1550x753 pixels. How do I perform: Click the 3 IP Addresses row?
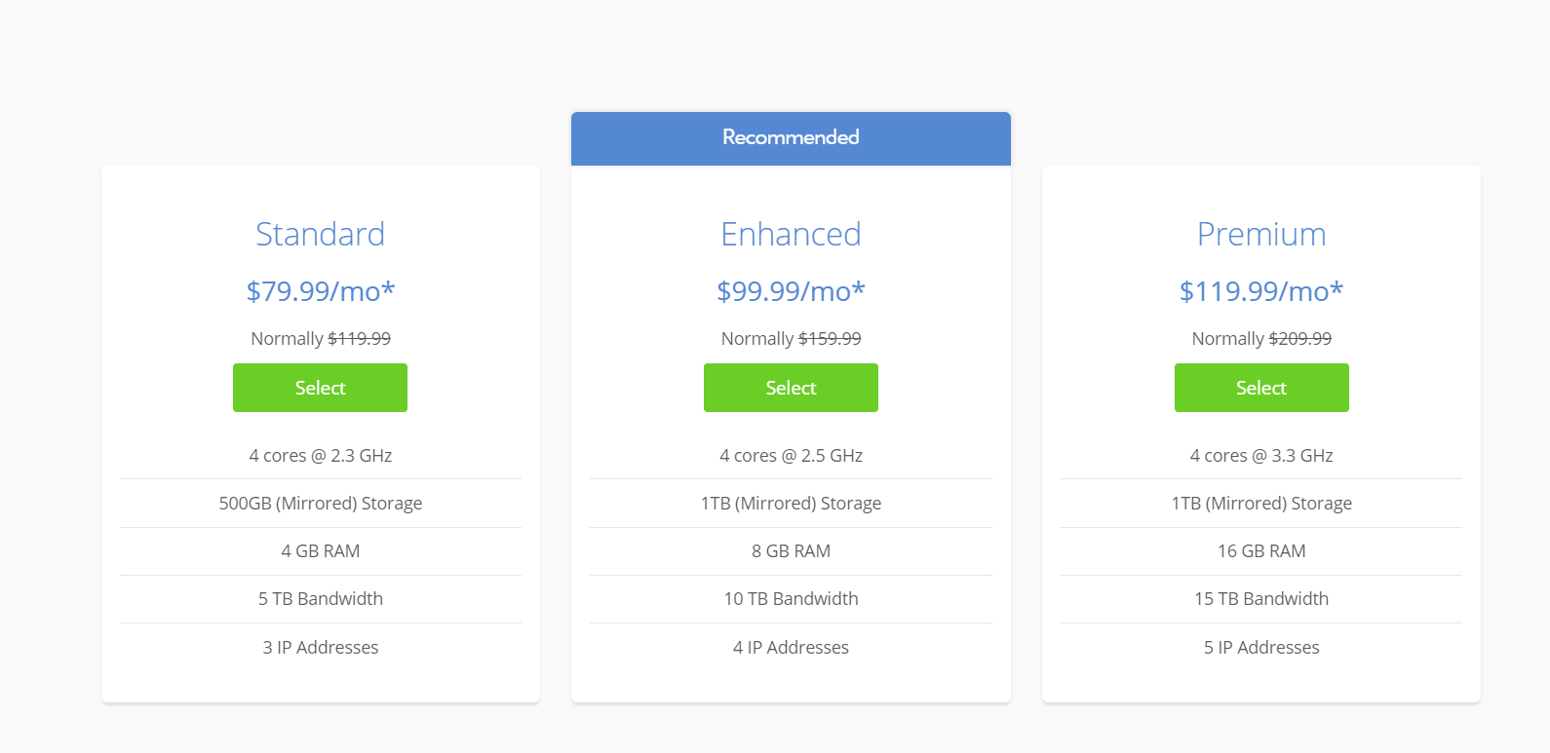tap(320, 648)
